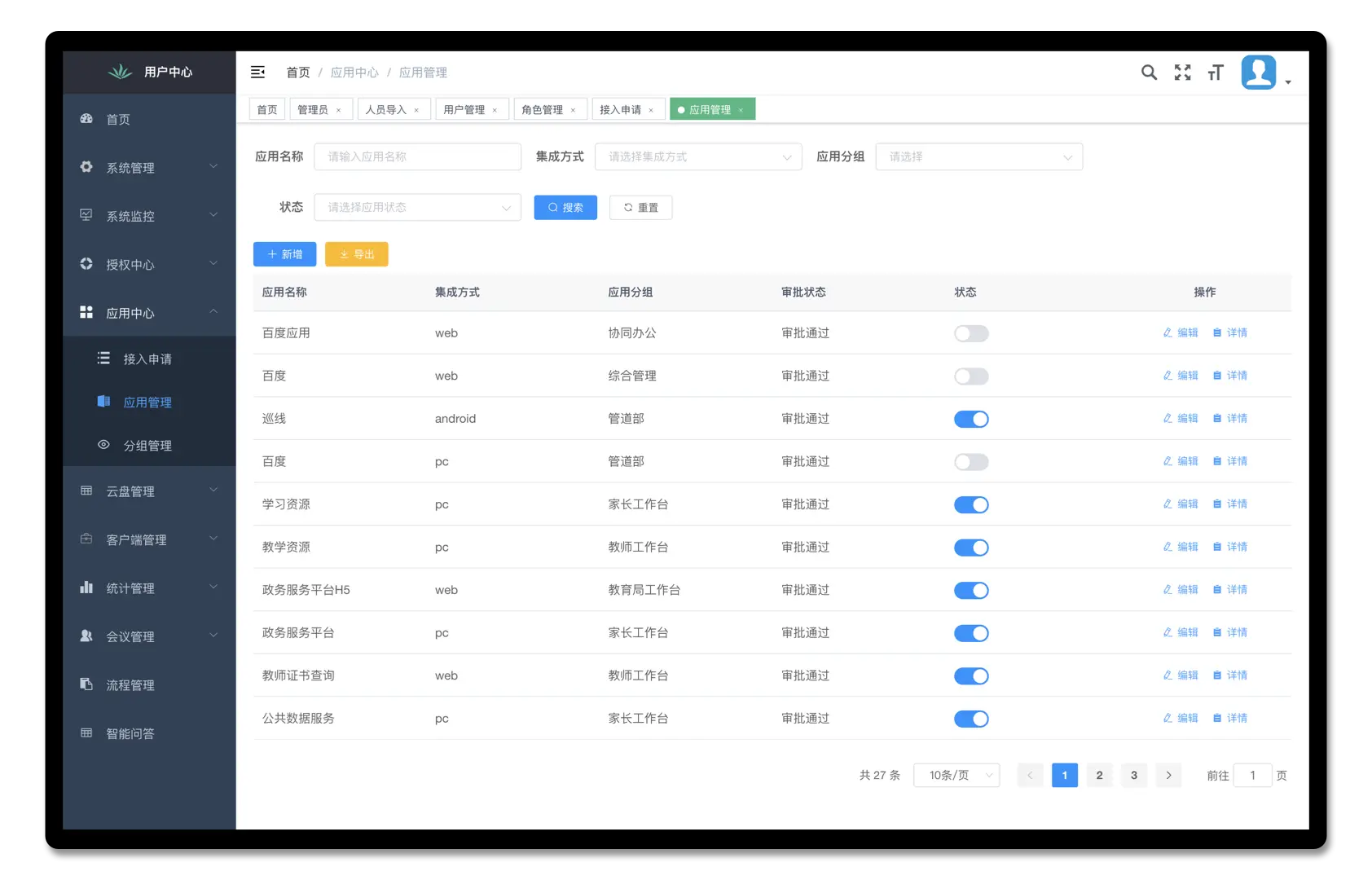Viewport: 1372px width, 880px height.
Task: Click the 分组管理 eye icon in sidebar
Action: coord(103,445)
